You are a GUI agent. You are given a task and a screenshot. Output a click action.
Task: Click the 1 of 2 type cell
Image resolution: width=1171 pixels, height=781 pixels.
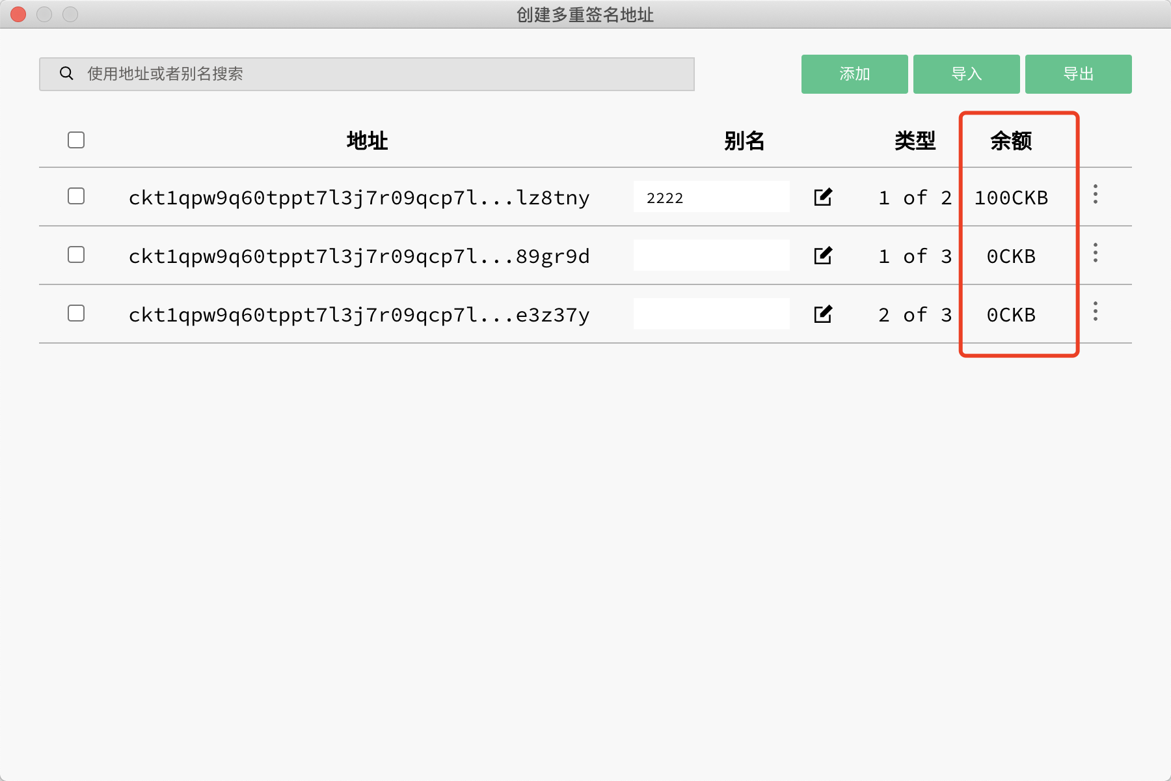pyautogui.click(x=915, y=197)
